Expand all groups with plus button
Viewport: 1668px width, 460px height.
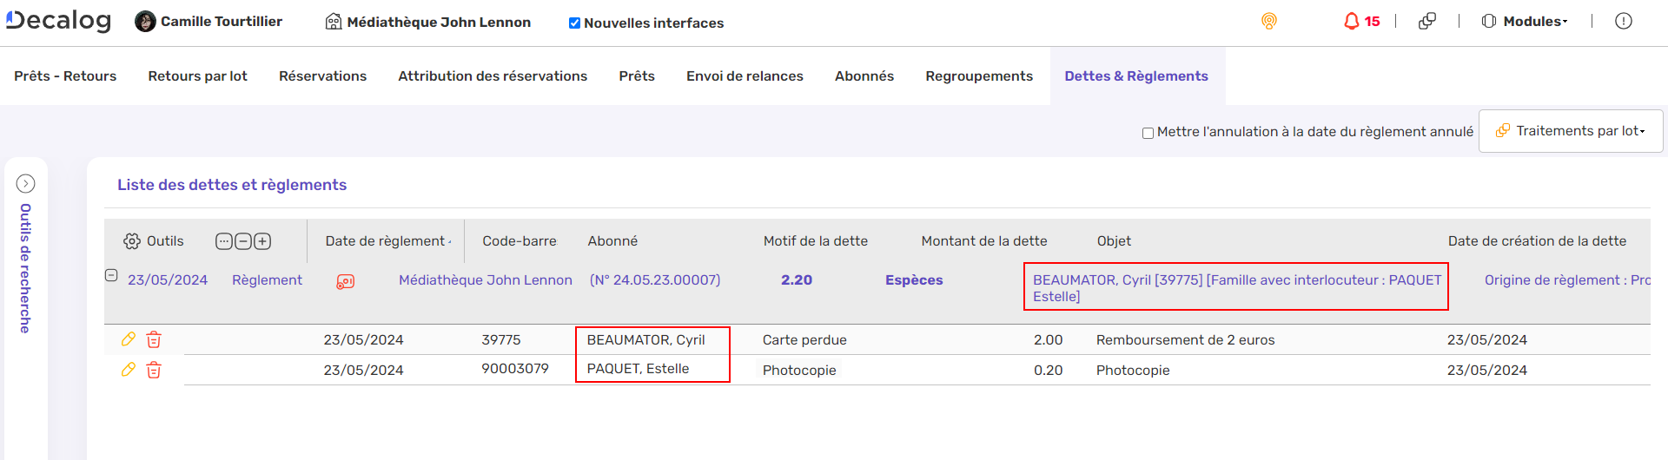click(262, 241)
